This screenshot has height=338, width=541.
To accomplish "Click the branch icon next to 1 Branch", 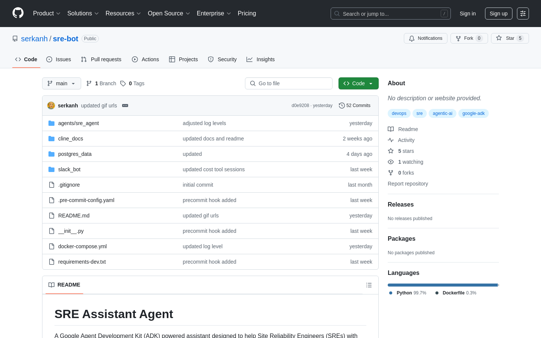I will (89, 83).
